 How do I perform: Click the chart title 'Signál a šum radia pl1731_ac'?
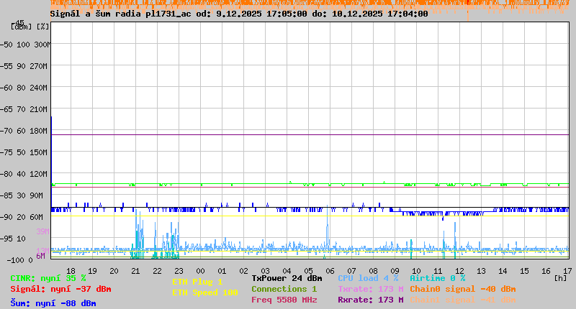tap(120, 14)
